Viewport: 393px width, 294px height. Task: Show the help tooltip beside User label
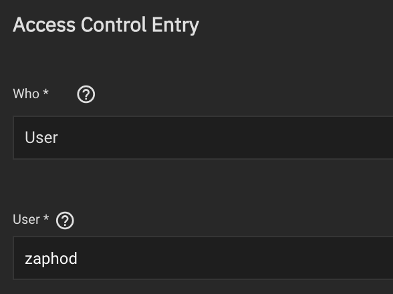[x=65, y=220]
